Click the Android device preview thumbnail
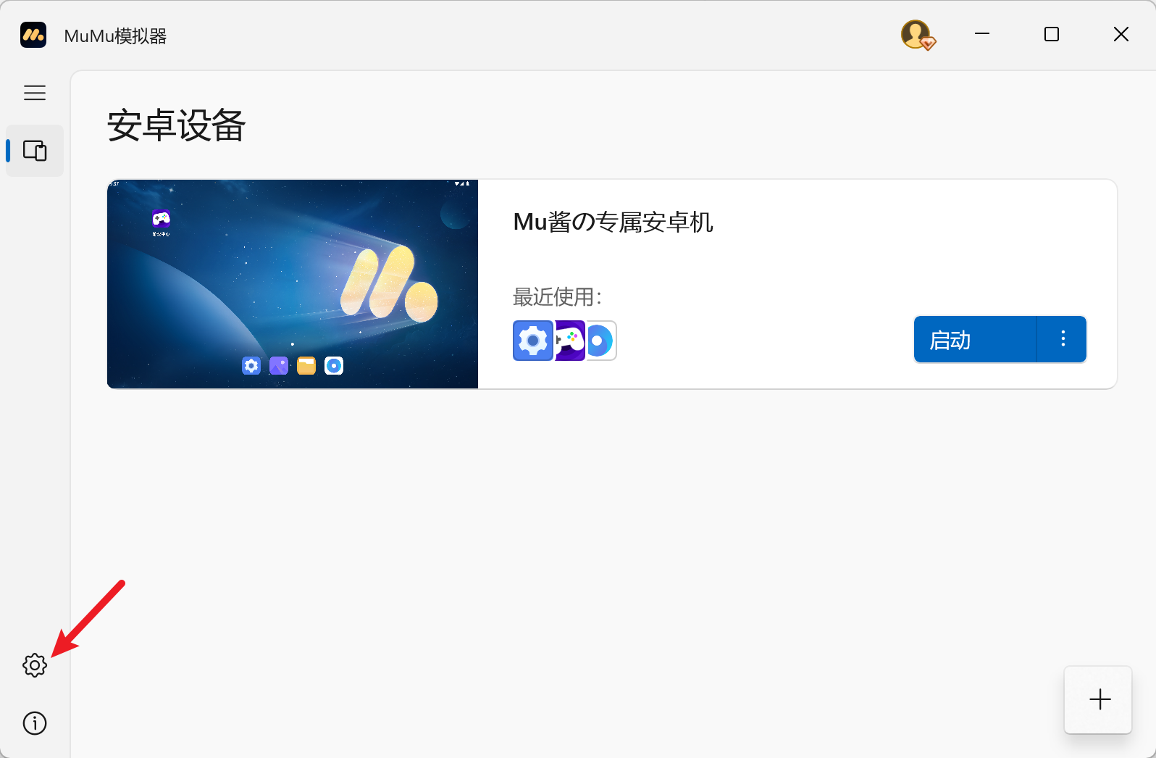 coord(293,284)
